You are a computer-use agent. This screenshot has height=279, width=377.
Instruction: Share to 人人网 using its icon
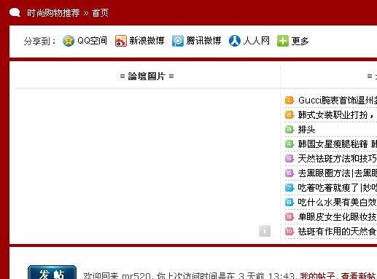235,41
